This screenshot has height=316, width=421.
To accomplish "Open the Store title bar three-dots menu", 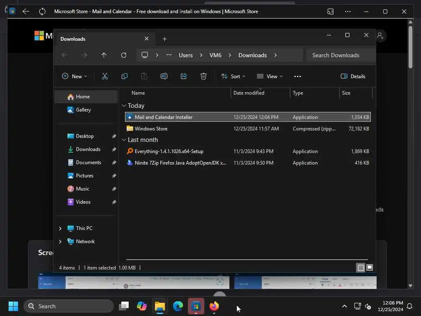I will click(348, 12).
